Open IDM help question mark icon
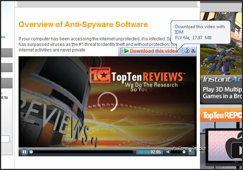 click(x=187, y=50)
